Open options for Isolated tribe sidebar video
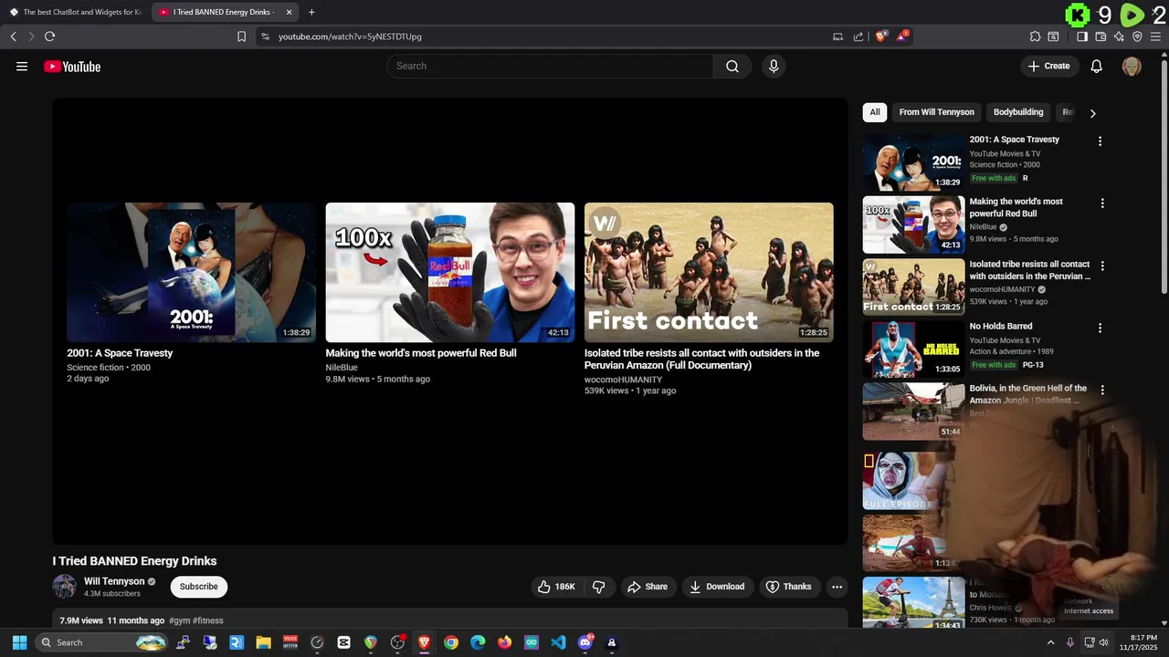Screen dimensions: 1169x657 pos(1102,266)
